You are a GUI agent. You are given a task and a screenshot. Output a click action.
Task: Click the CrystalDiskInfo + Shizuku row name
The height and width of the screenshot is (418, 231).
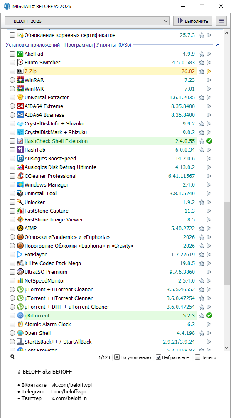[54, 124]
